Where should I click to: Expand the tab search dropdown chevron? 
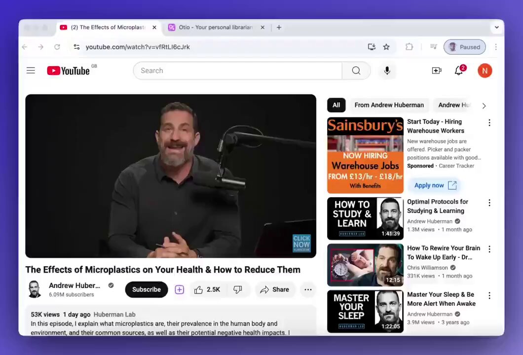tap(497, 27)
